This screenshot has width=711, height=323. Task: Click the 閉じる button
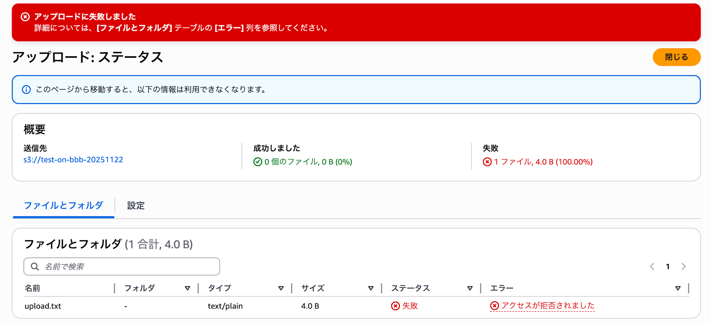pyautogui.click(x=676, y=56)
